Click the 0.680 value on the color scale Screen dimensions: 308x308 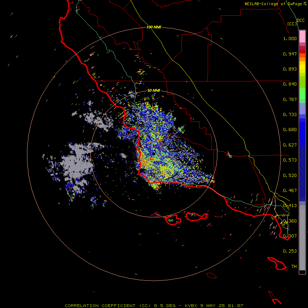290,130
